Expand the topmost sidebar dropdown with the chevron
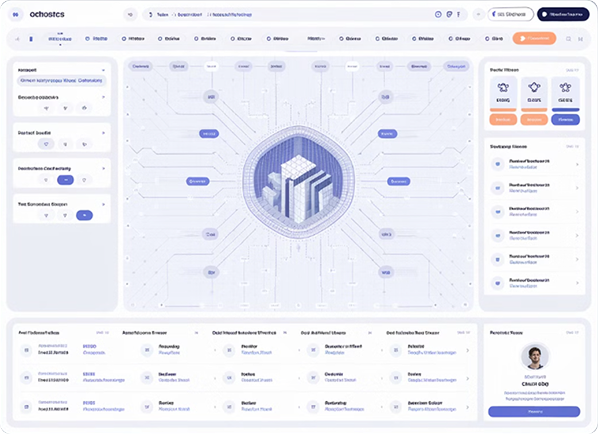 pos(104,70)
